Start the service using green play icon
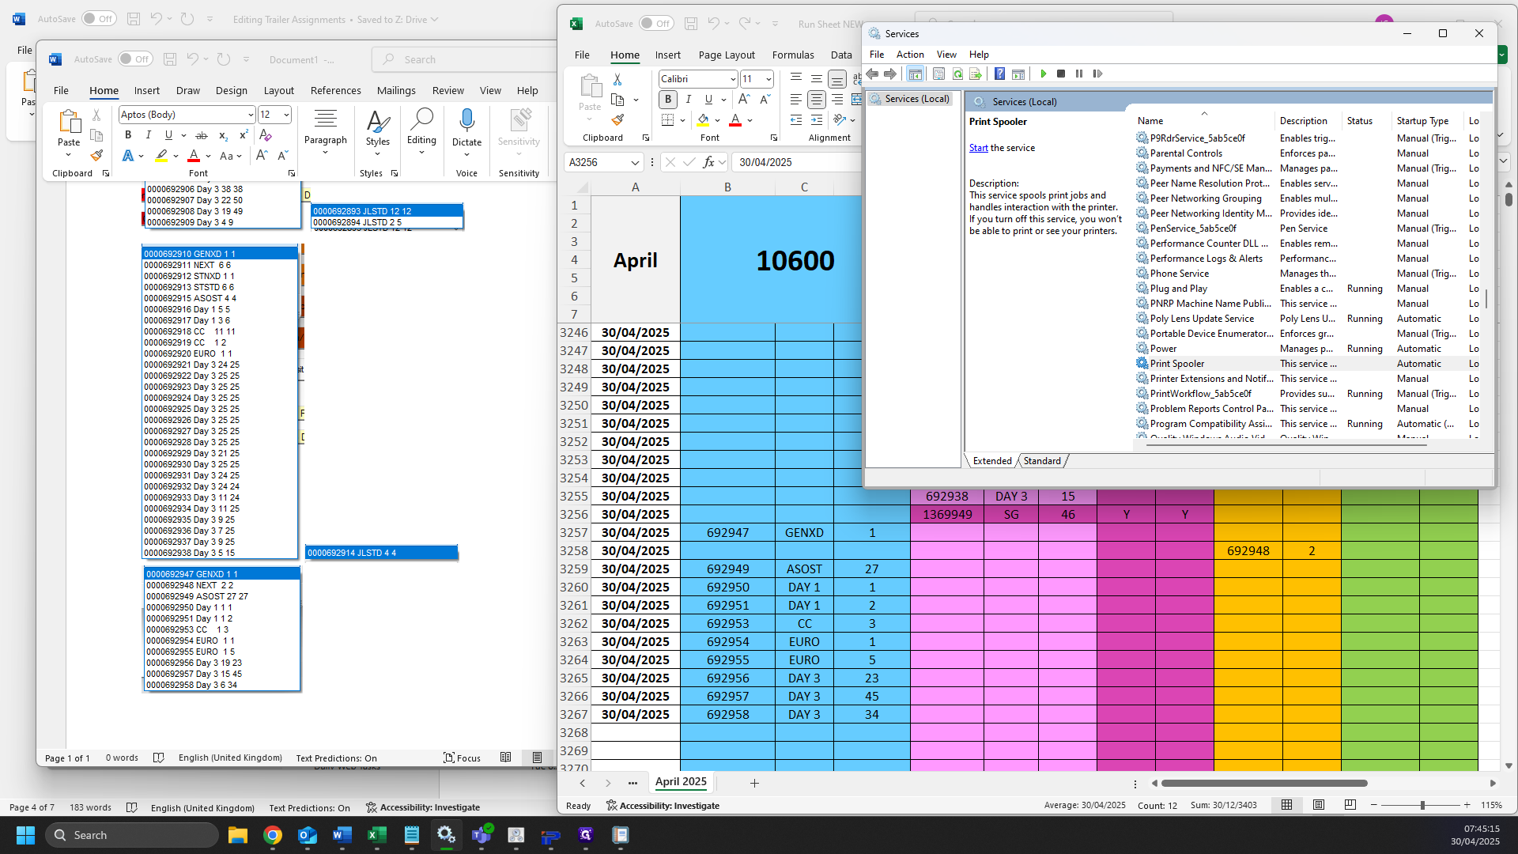 (x=1043, y=74)
